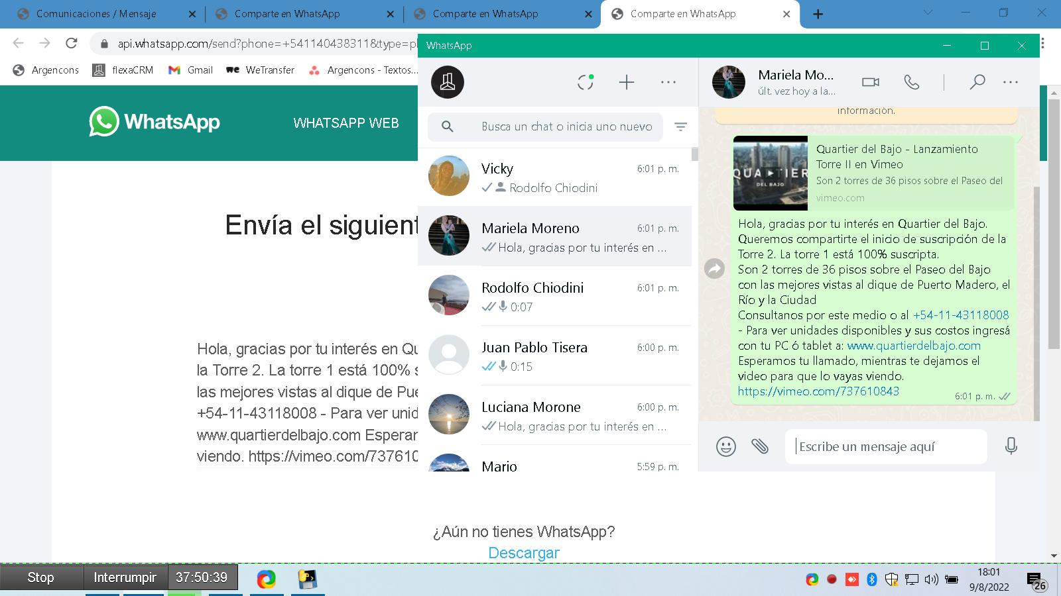Forward the message using arrow icon

tap(714, 268)
